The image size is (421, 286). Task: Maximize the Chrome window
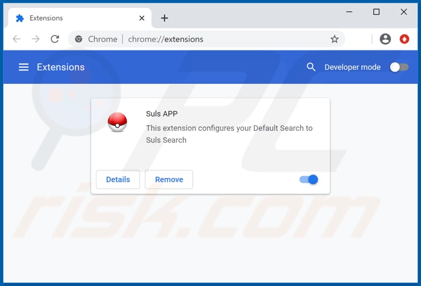pos(376,12)
